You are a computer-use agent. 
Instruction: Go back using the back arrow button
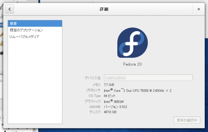pyautogui.click(x=9, y=9)
